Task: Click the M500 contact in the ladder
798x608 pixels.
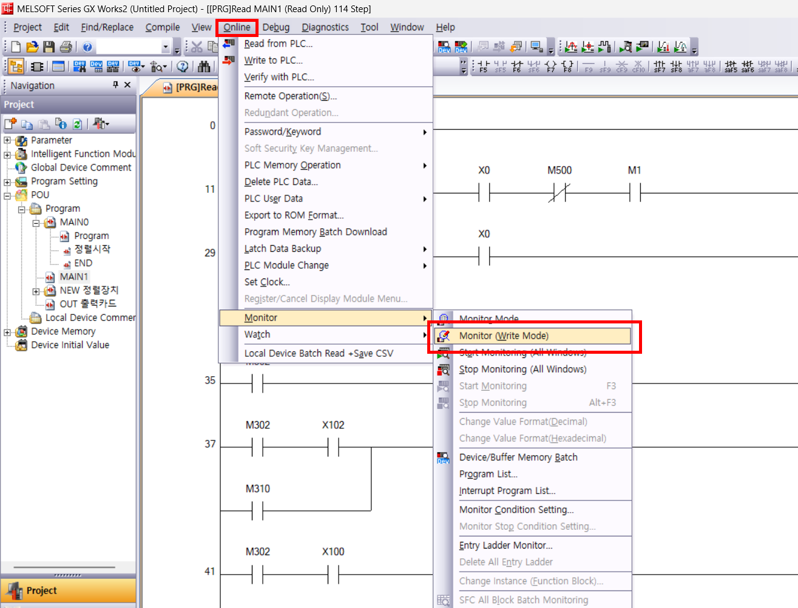Action: point(560,193)
